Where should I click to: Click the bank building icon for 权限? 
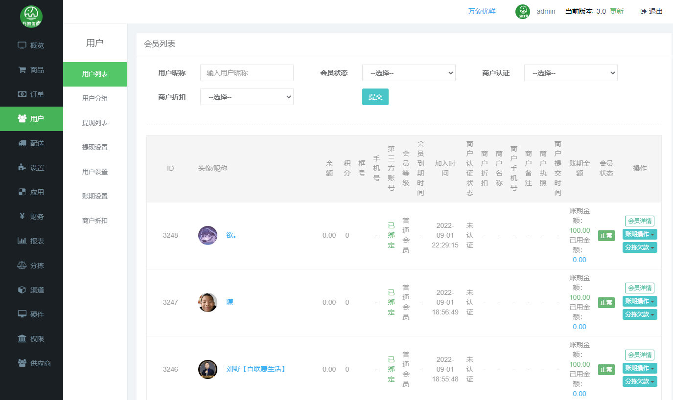pyautogui.click(x=22, y=339)
